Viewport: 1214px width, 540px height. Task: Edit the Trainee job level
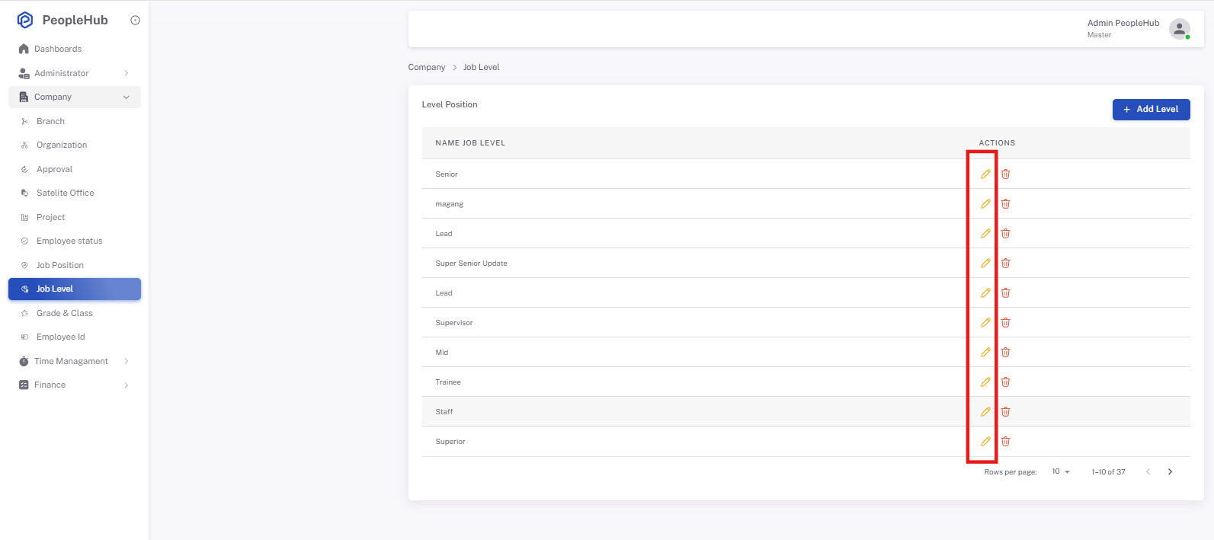[985, 382]
